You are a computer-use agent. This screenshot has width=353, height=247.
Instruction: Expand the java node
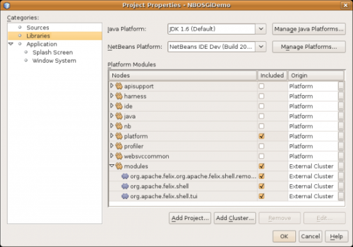click(x=112, y=115)
